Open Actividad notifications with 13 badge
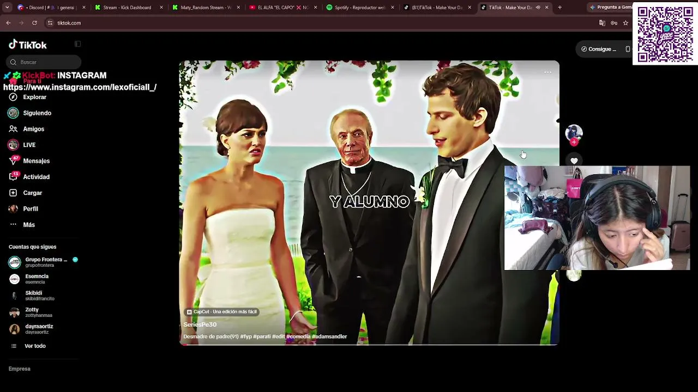Screen dimensions: 698x392 pos(36,177)
